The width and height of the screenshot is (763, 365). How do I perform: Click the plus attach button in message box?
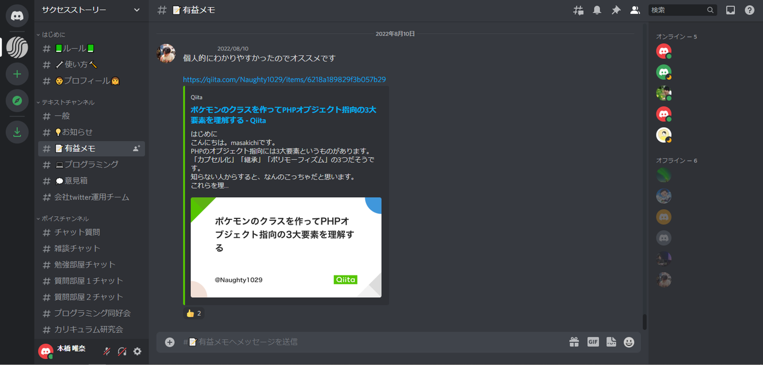170,342
